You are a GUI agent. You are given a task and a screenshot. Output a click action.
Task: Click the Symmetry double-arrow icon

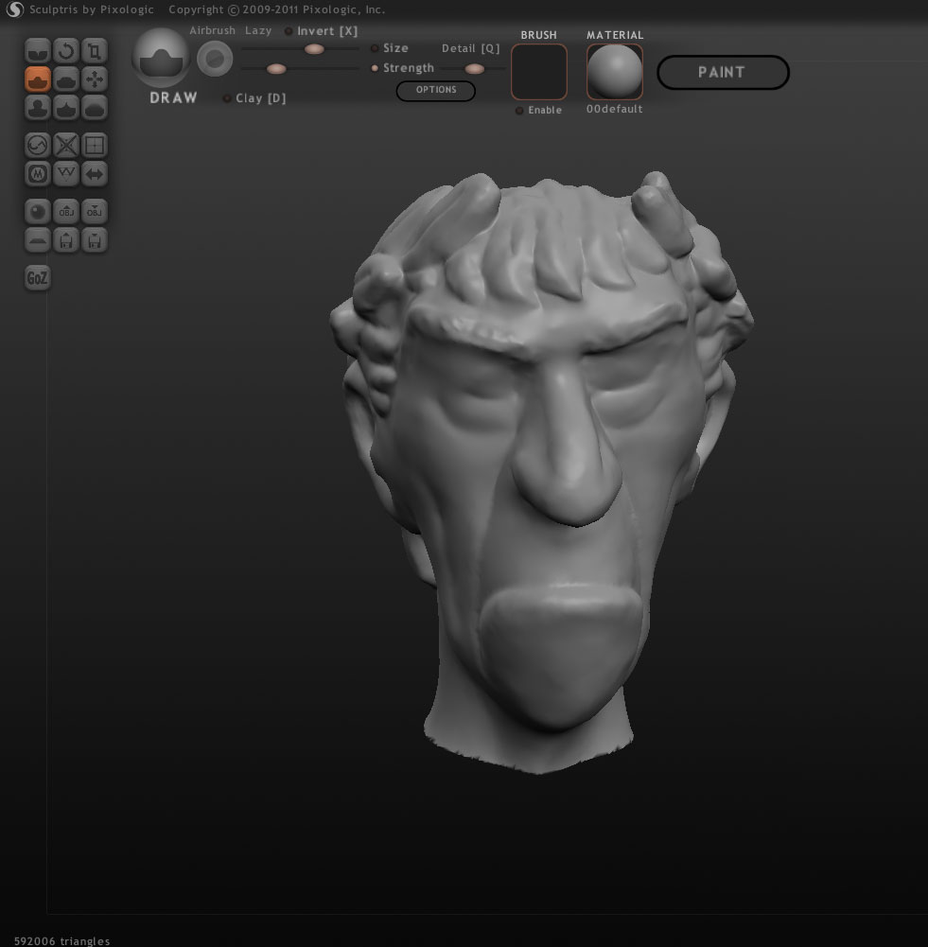point(95,174)
